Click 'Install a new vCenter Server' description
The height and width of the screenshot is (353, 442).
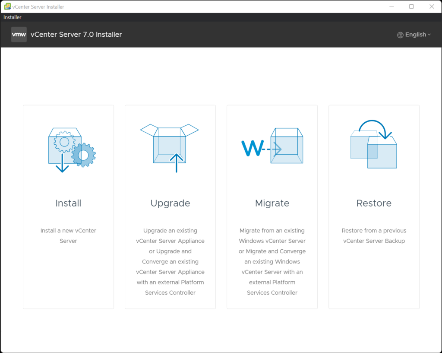tap(68, 235)
